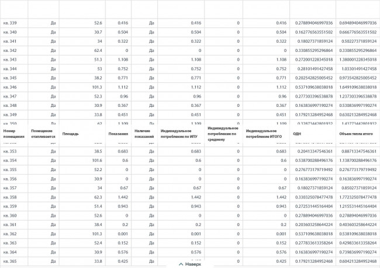Image resolution: width=380 pixels, height=268 pixels.
Task: Select the row label "кв. 340"
Action: pyautogui.click(x=10, y=32)
